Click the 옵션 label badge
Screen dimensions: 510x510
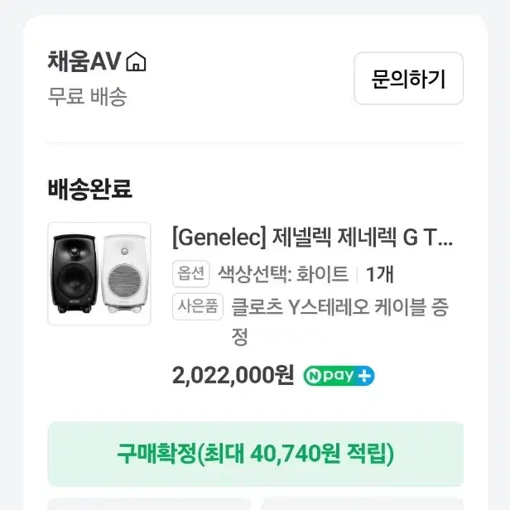point(191,273)
